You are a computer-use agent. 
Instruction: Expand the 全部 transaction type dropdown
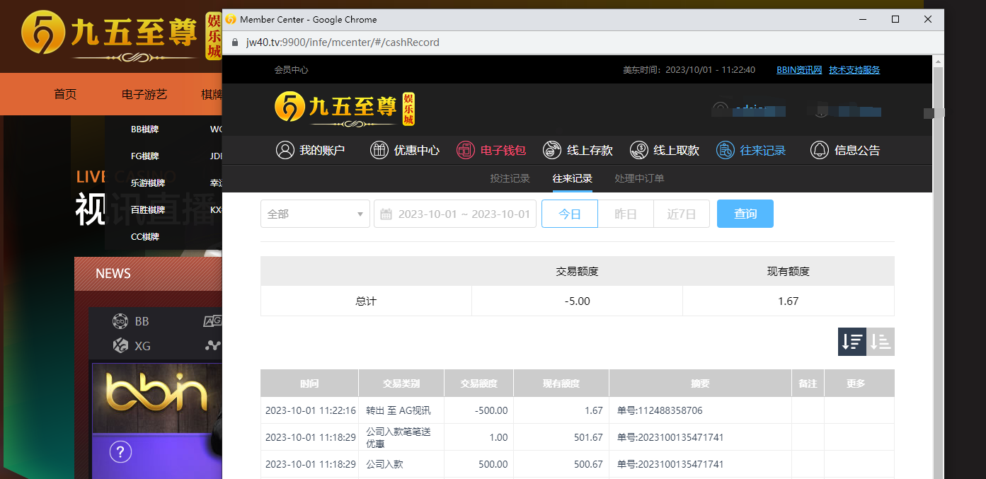pyautogui.click(x=315, y=214)
